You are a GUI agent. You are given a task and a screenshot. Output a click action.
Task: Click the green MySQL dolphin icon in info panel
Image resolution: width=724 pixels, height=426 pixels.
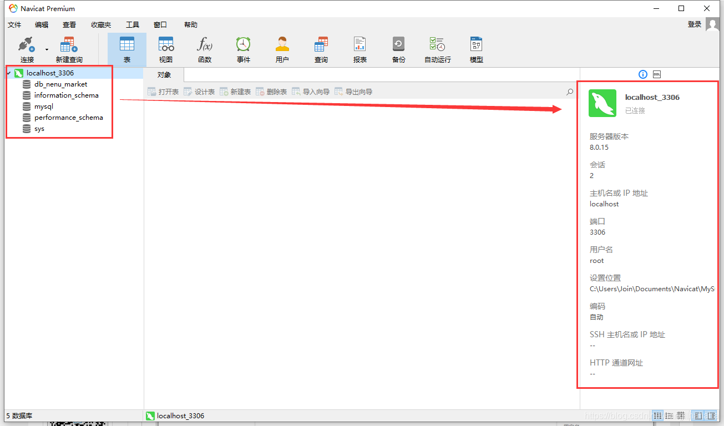coord(603,103)
